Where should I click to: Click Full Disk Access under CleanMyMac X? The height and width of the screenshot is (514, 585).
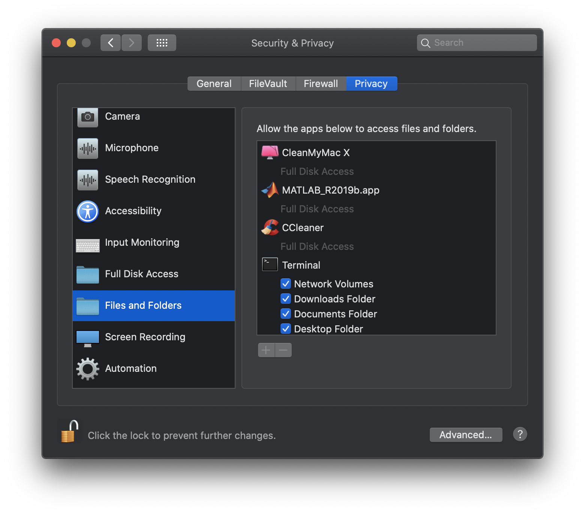click(x=317, y=172)
